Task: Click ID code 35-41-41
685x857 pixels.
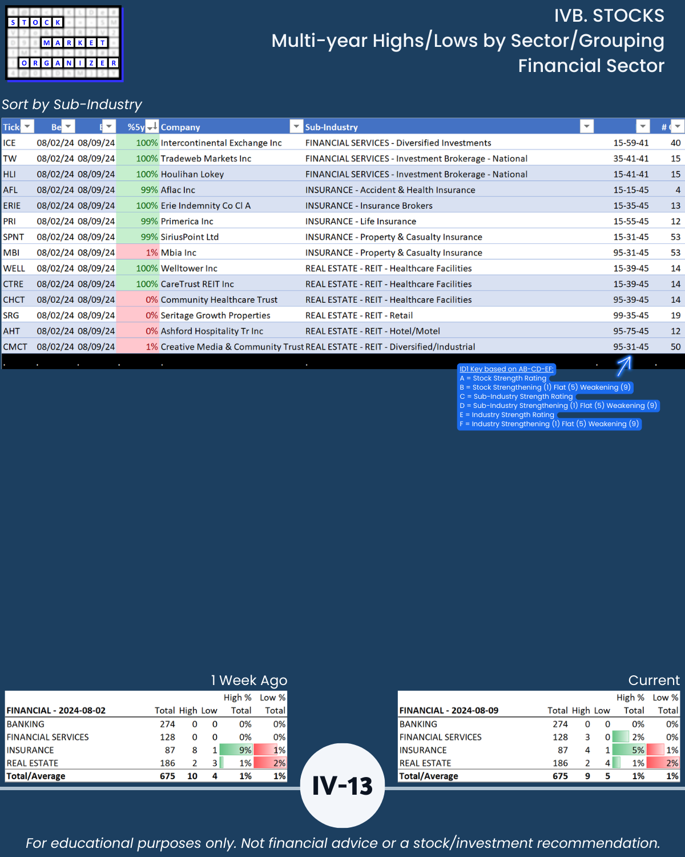Action: tap(631, 158)
